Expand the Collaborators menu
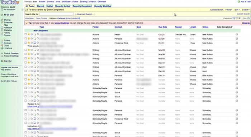Image resolution: width=251 pixels, height=137 pixels. (x=217, y=10)
